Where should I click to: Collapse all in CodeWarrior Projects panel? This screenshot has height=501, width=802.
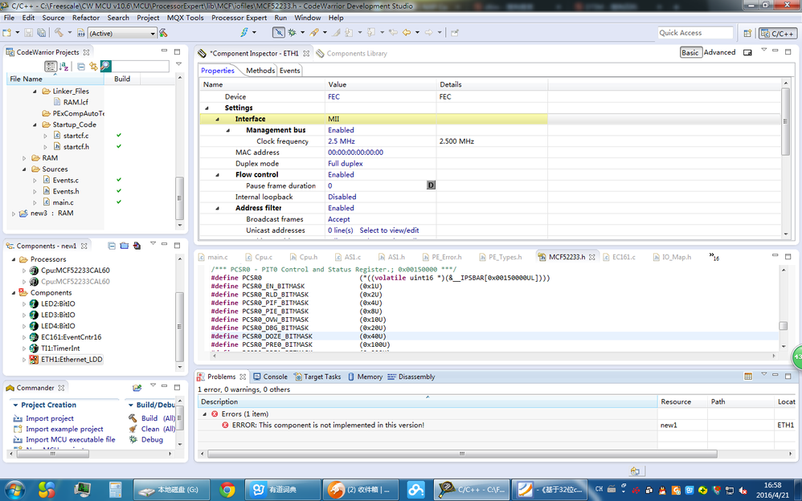[x=81, y=66]
